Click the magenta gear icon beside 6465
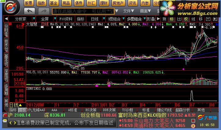Viewport: 221px width, 130px height. (193, 126)
